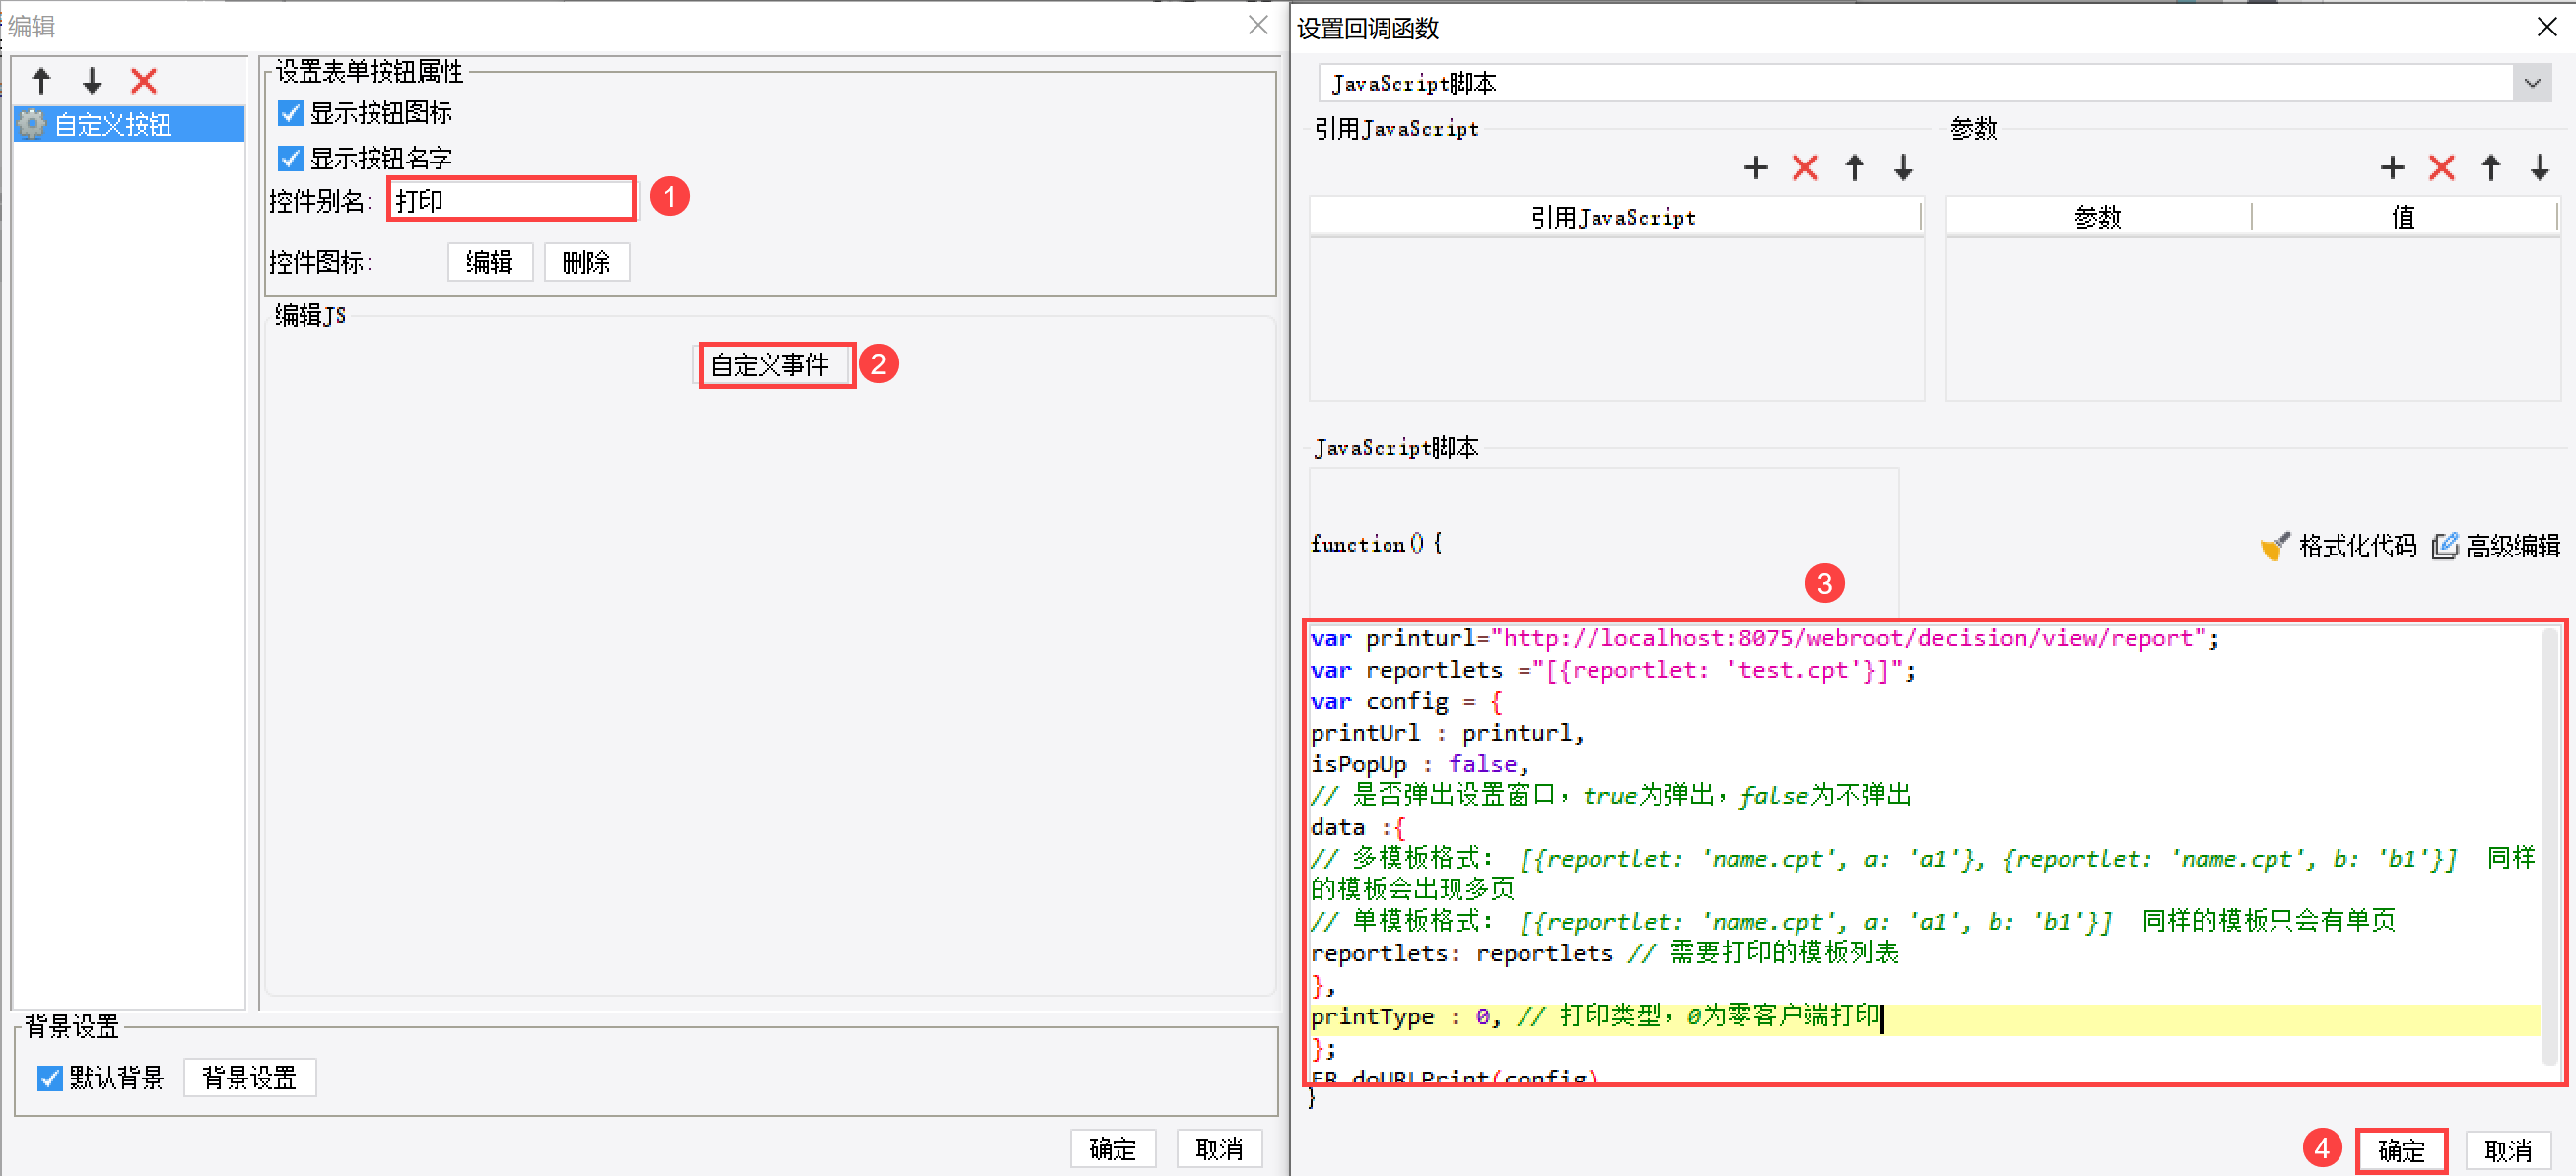Image resolution: width=2576 pixels, height=1176 pixels.
Task: Click move-up arrow in left button list
Action: 41,81
